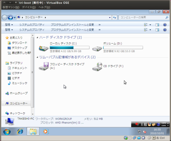Screen dimensions: 171x141
Task: Click the address bar refresh button
Action: pyautogui.click(x=115, y=17)
